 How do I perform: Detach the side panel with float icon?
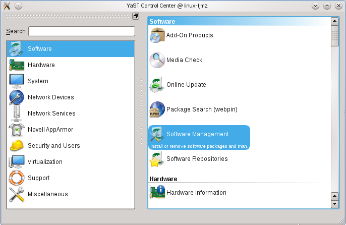pyautogui.click(x=136, y=16)
